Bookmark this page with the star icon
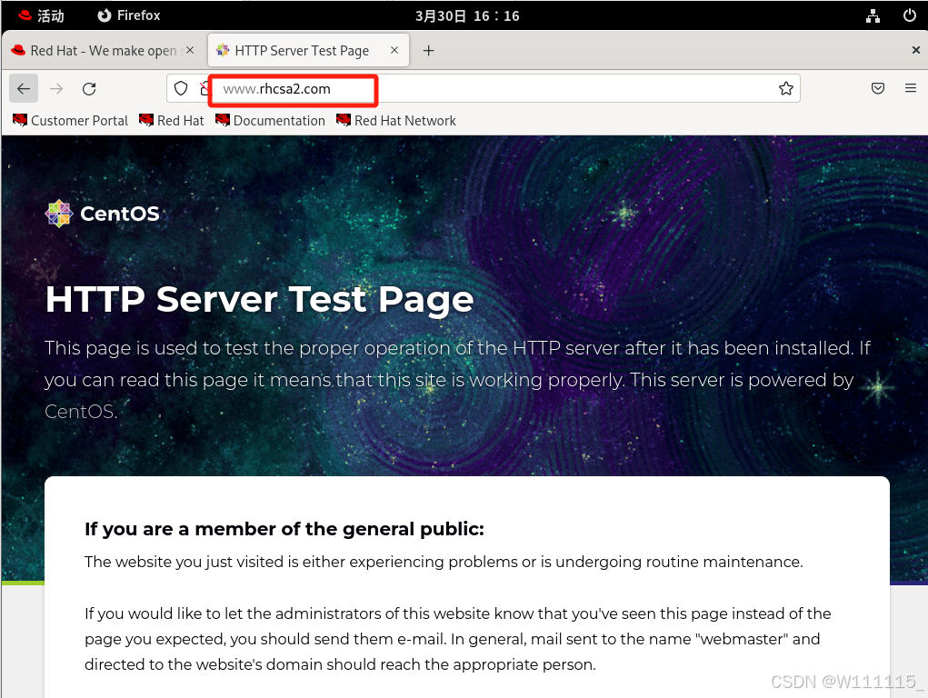Image resolution: width=928 pixels, height=698 pixels. (786, 89)
